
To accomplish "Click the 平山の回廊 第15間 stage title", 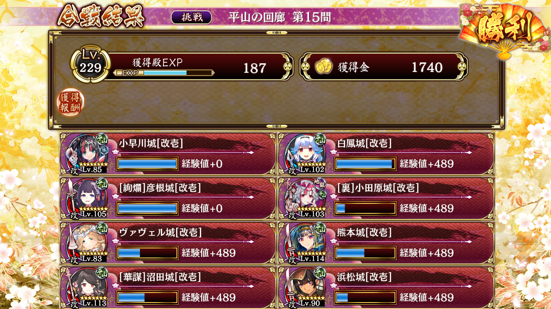I will click(x=280, y=17).
